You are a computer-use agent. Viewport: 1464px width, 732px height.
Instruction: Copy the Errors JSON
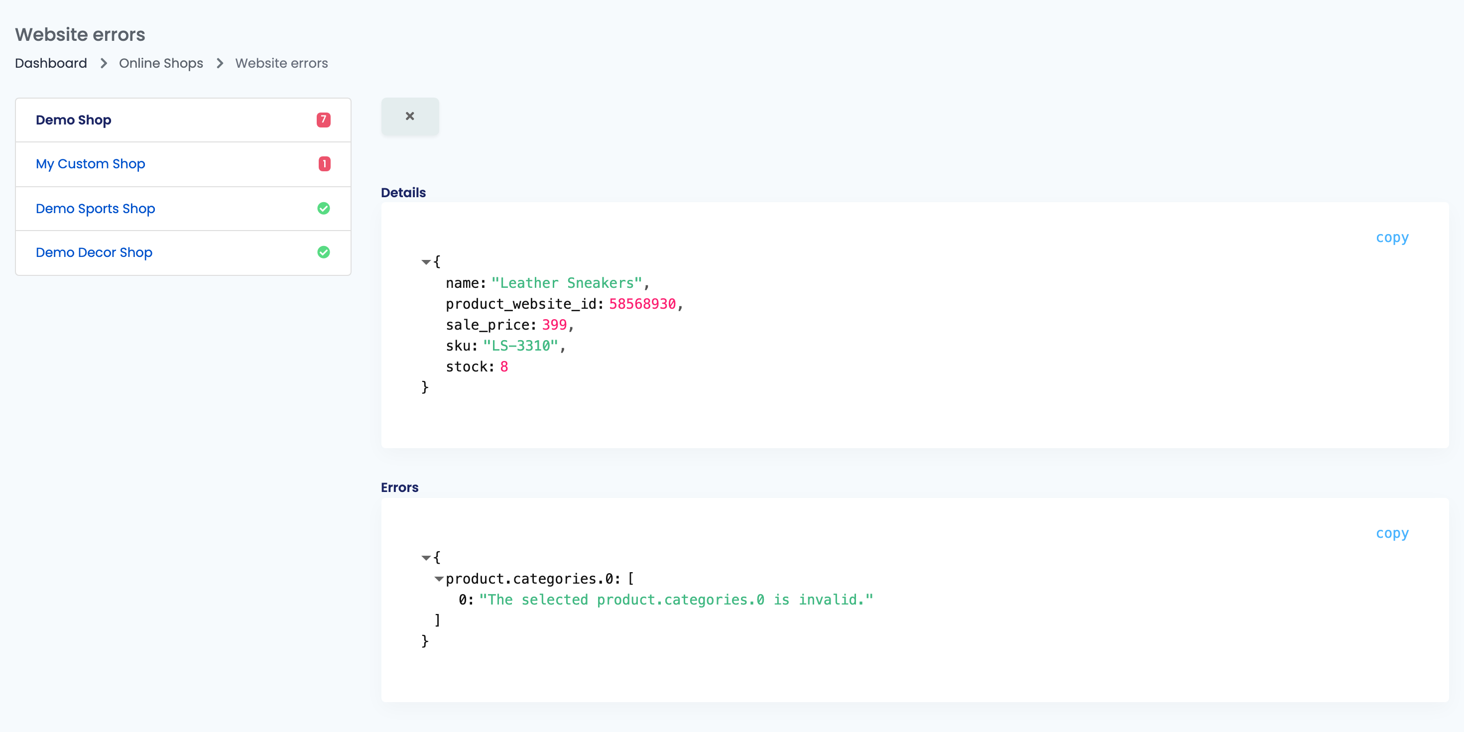pyautogui.click(x=1392, y=533)
